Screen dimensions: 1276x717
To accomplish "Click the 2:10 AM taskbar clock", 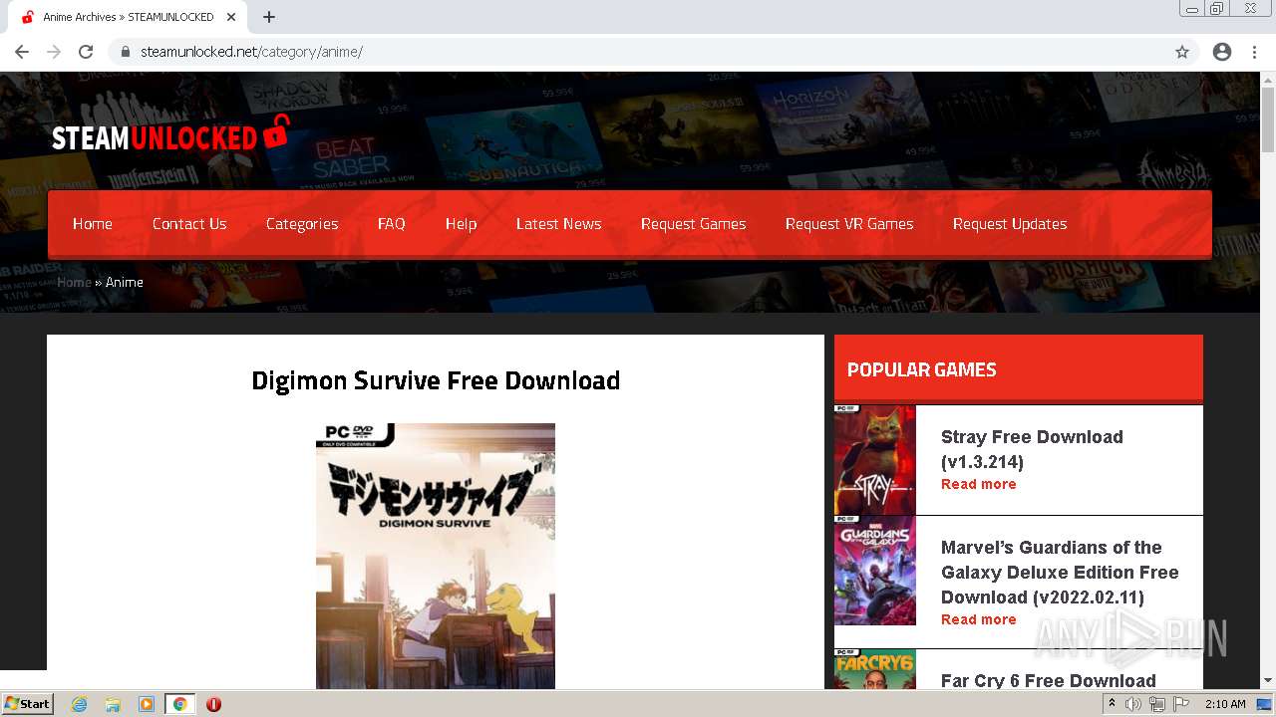I will (1225, 704).
